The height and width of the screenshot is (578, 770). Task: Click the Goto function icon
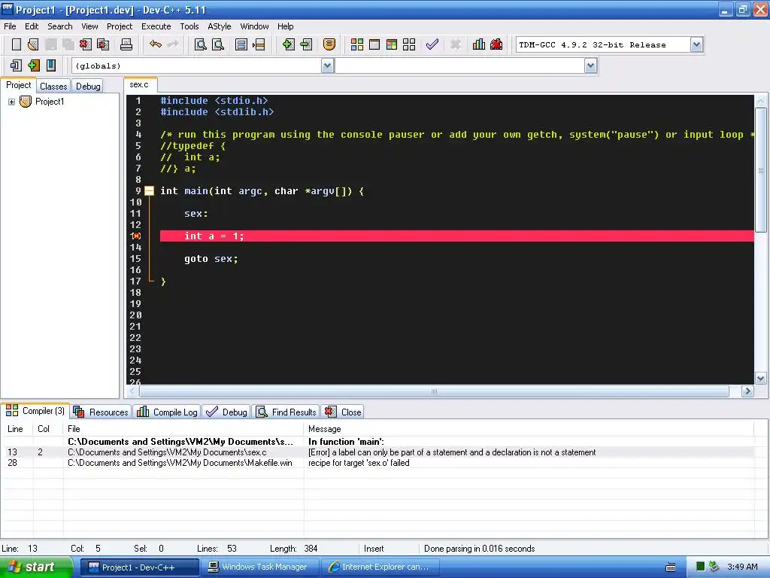pyautogui.click(x=241, y=44)
